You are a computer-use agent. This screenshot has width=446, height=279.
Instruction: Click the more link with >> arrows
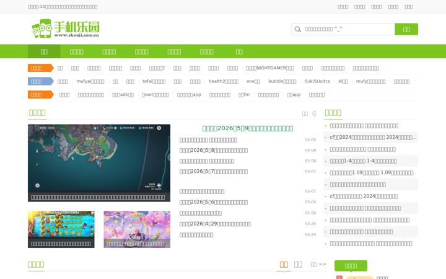click(x=318, y=265)
